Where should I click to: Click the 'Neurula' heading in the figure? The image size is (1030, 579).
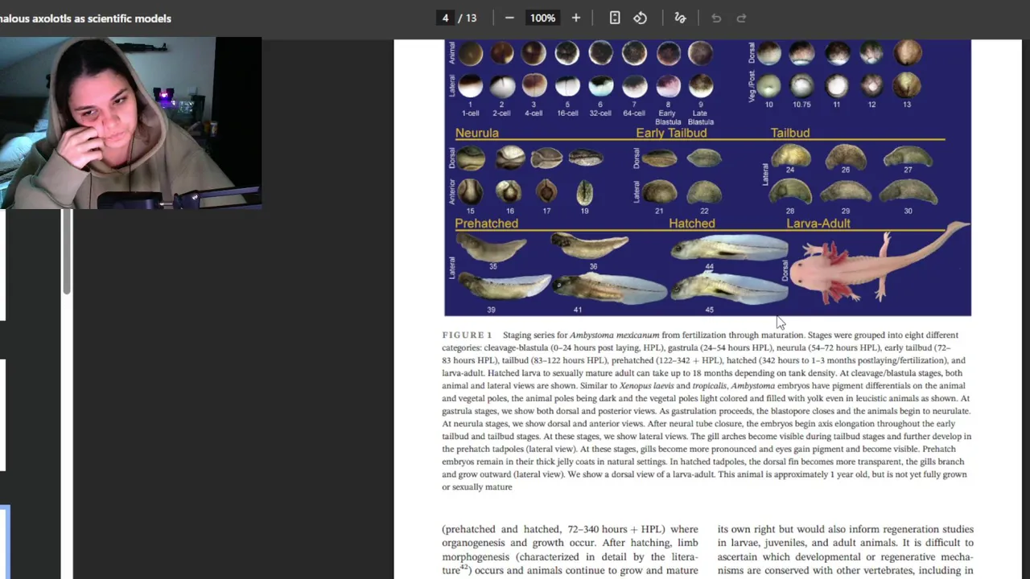coord(477,133)
